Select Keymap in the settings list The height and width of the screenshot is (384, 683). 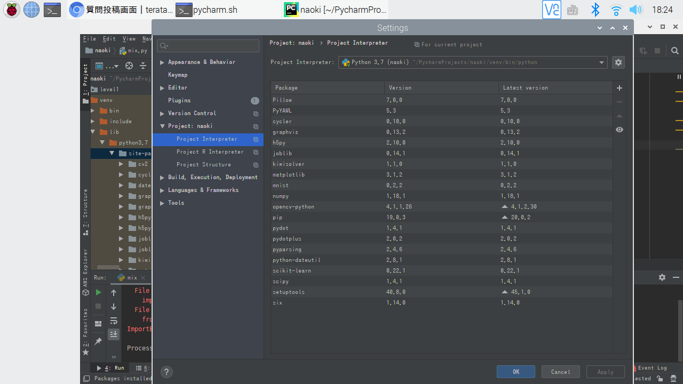[178, 75]
